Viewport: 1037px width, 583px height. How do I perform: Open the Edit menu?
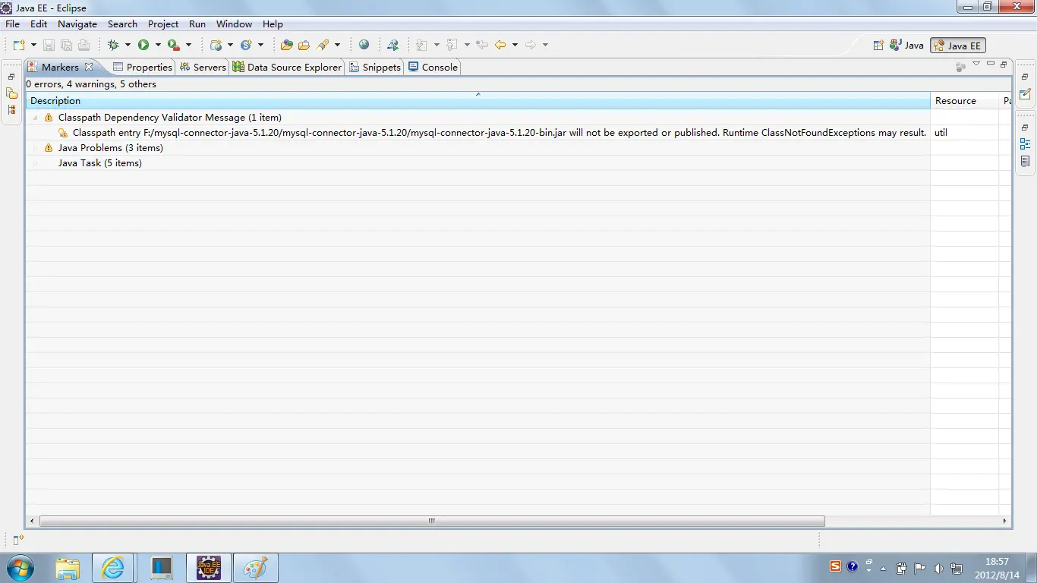[x=39, y=24]
